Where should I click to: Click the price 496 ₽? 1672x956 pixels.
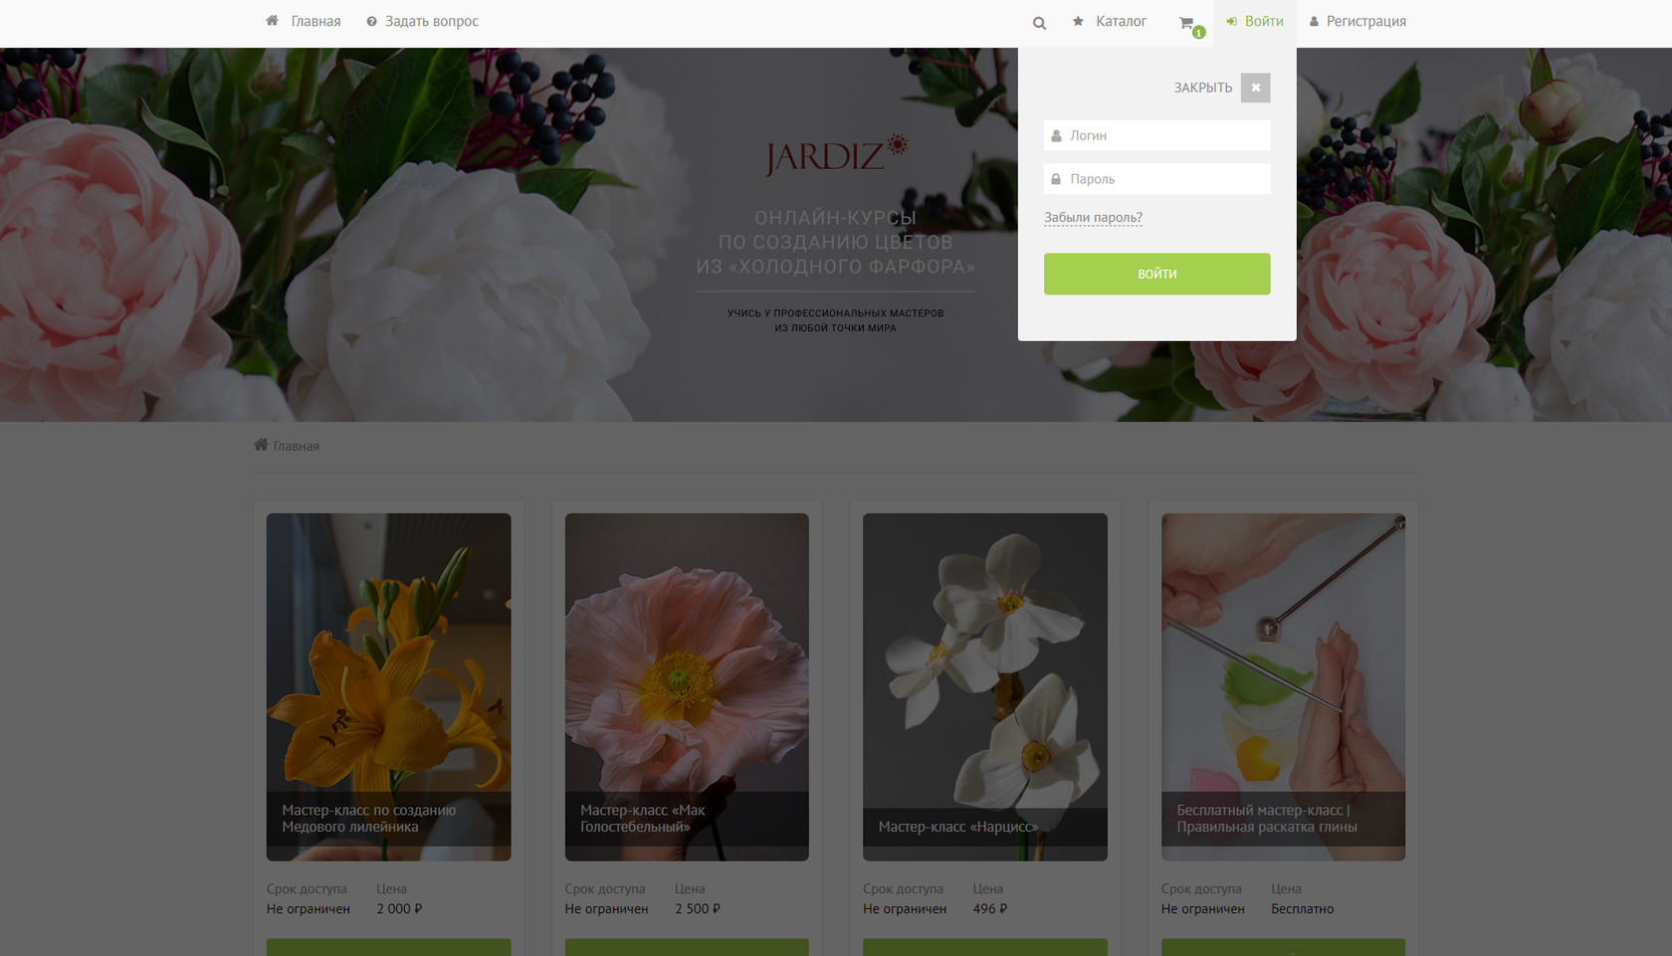coord(990,908)
